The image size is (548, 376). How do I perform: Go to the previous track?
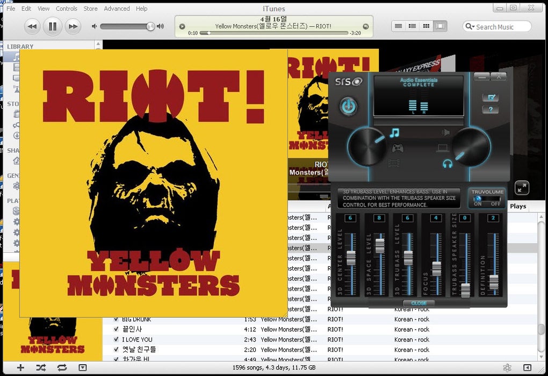32,26
